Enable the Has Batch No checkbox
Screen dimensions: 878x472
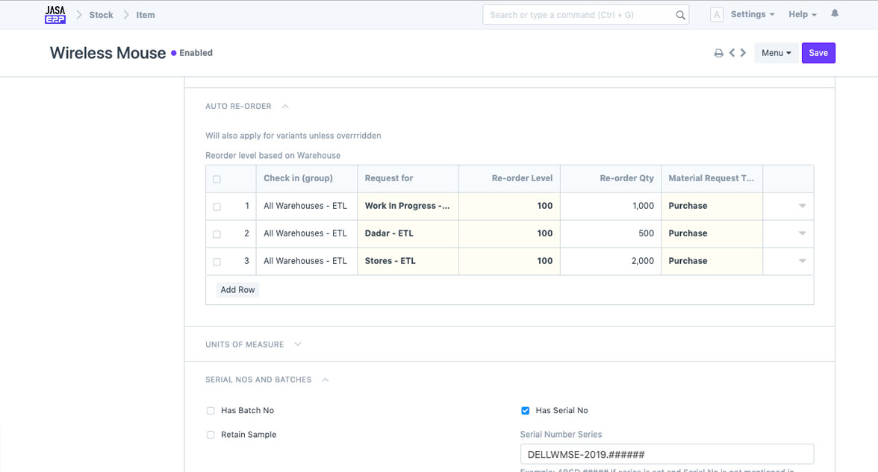[x=211, y=411]
